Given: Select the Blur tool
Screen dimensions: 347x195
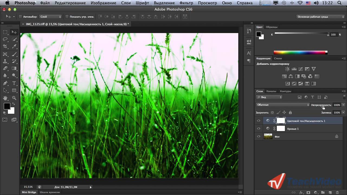Looking at the screenshot, I should click(5, 76).
